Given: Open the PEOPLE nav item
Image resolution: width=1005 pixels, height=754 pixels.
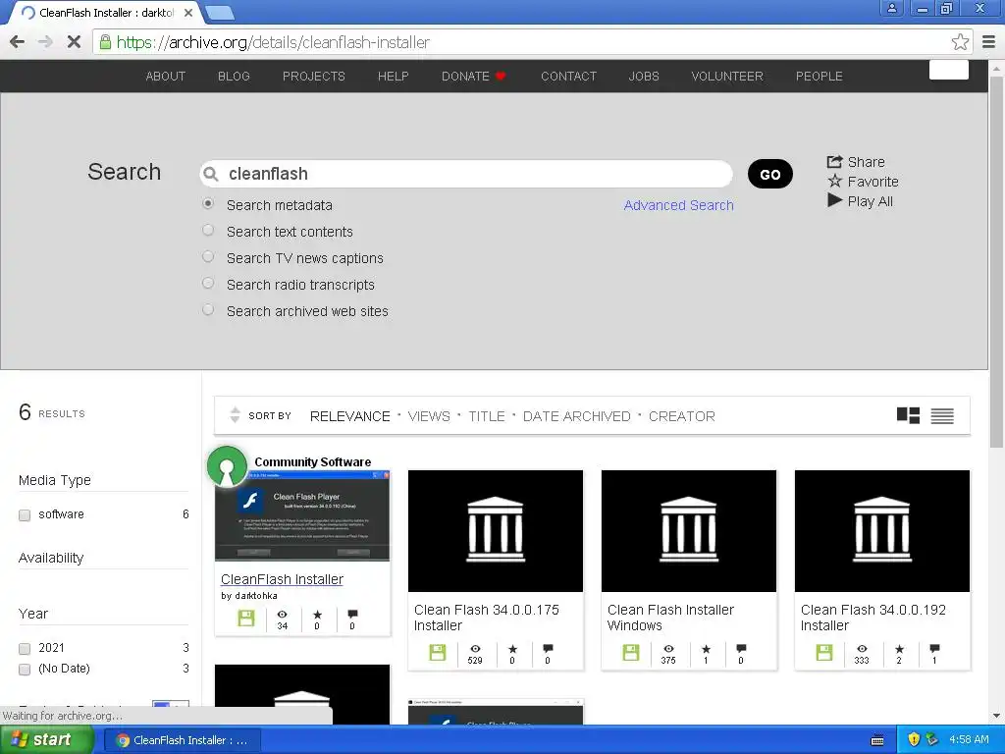Looking at the screenshot, I should (x=820, y=77).
